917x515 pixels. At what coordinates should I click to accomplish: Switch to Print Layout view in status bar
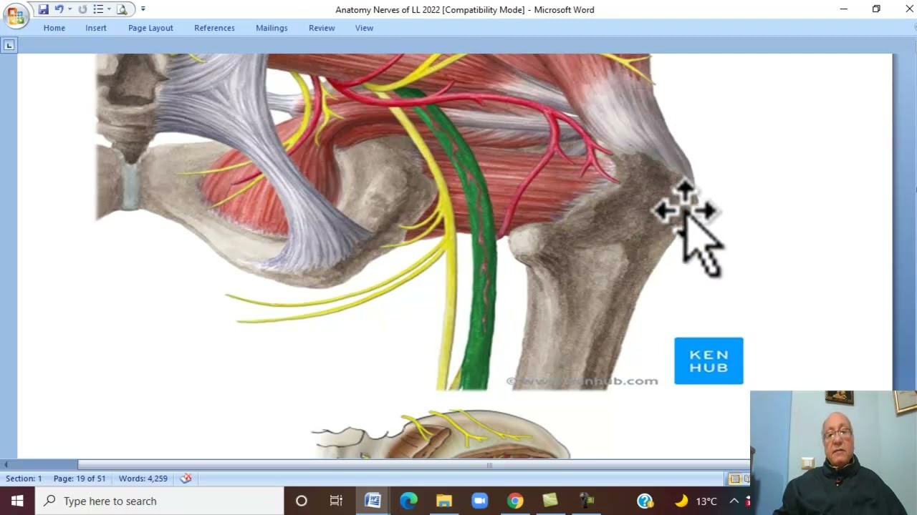(734, 479)
